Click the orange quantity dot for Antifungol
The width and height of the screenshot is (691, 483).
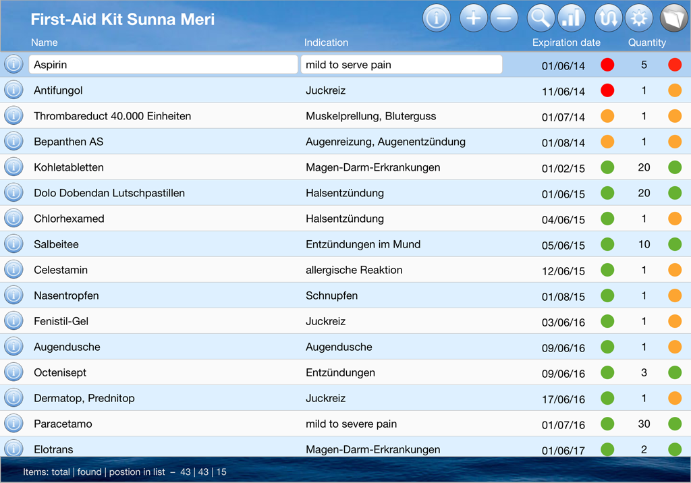675,90
